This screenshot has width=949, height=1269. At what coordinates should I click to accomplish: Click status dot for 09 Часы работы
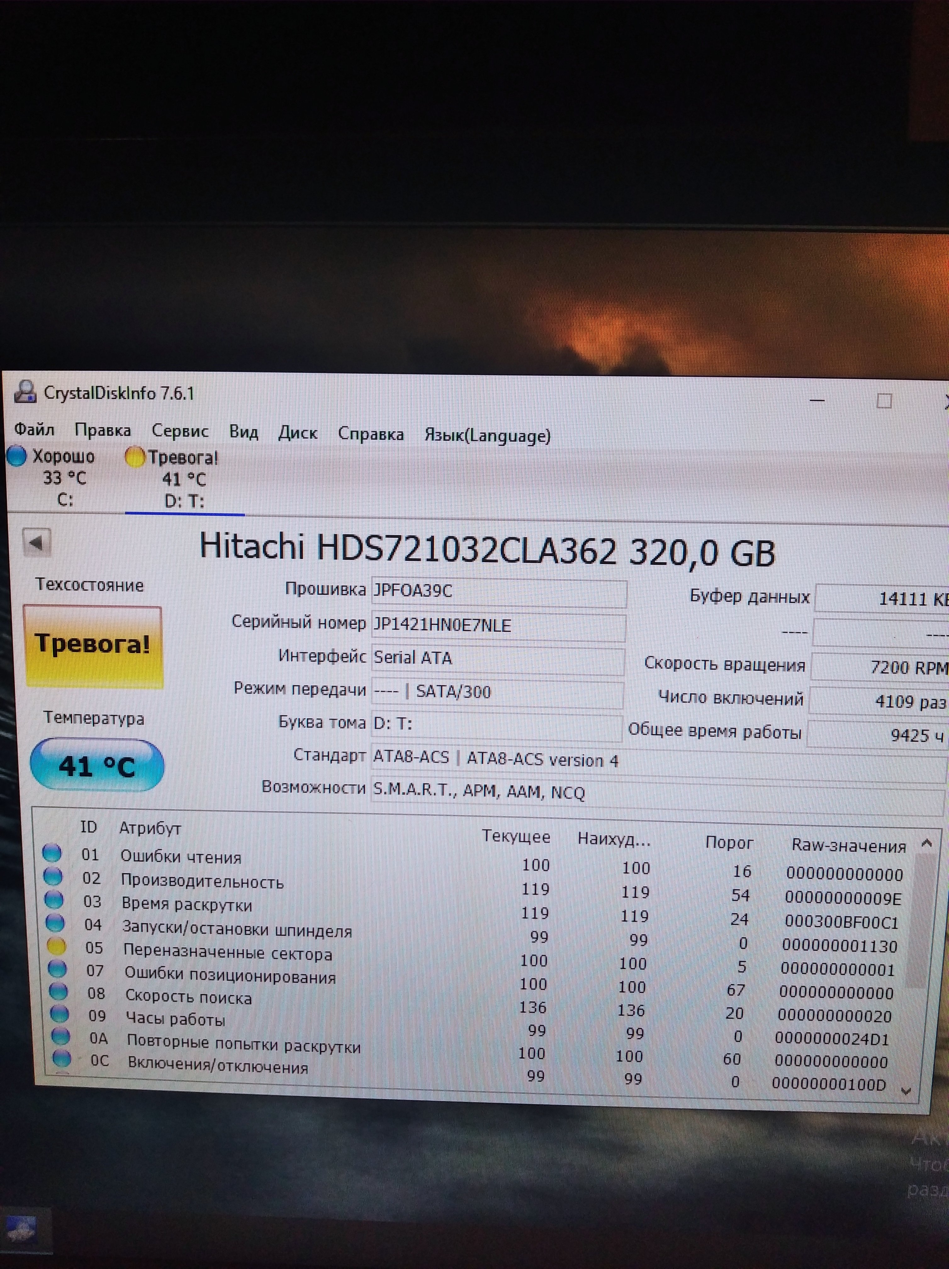pyautogui.click(x=60, y=1014)
